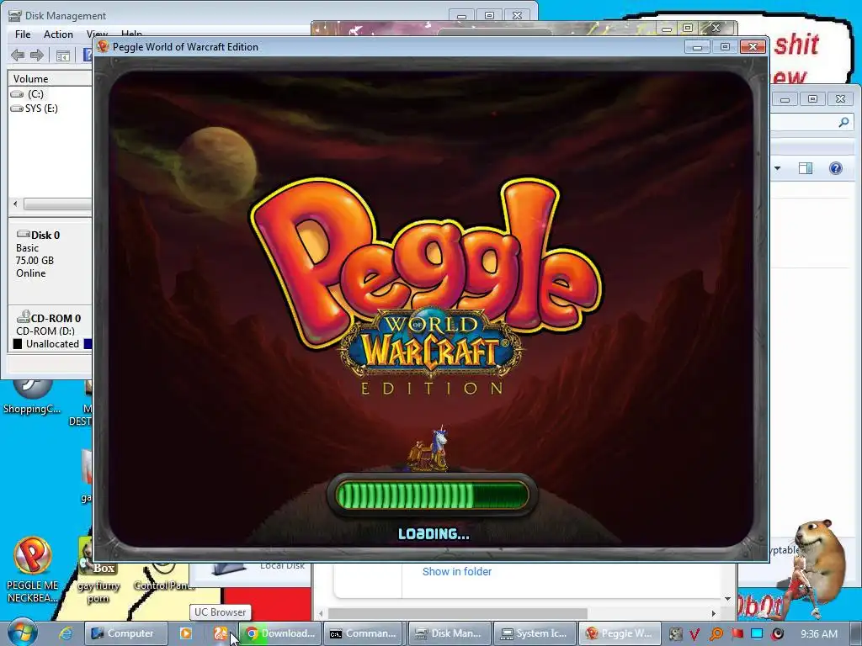Click the Windows Start orb
This screenshot has height=646, width=862.
(x=22, y=633)
